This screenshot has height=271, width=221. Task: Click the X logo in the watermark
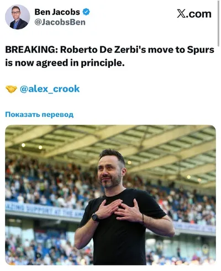pos(181,14)
